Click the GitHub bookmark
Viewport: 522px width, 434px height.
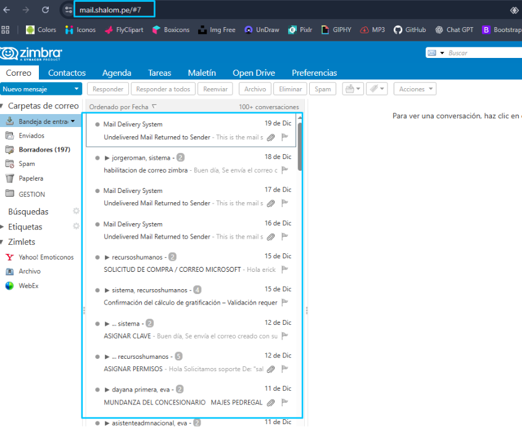(410, 30)
